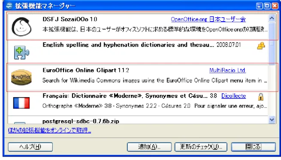The height and width of the screenshot is (160, 281).
Task: Open the OpenOffice.org 日本ユーザー会 publisher link
Action: [x=208, y=19]
